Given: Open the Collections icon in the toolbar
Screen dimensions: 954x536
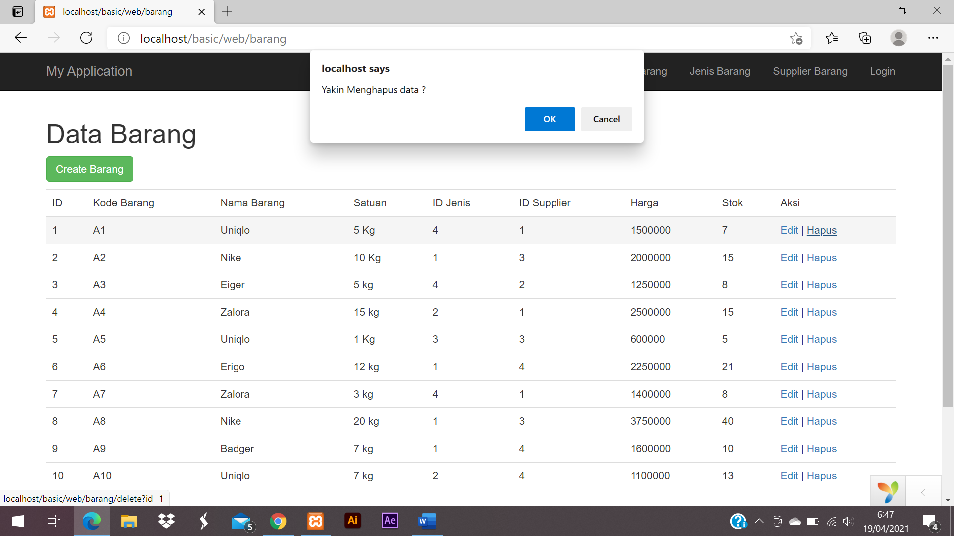Looking at the screenshot, I should click(865, 38).
